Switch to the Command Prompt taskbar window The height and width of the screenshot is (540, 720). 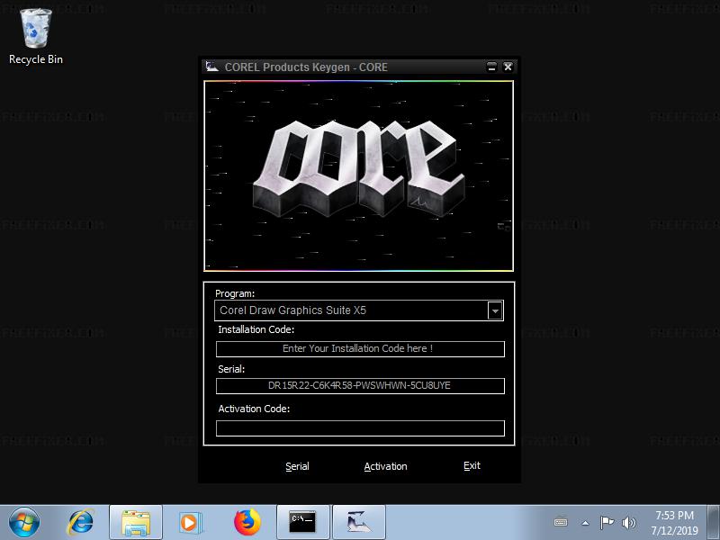[x=303, y=523]
